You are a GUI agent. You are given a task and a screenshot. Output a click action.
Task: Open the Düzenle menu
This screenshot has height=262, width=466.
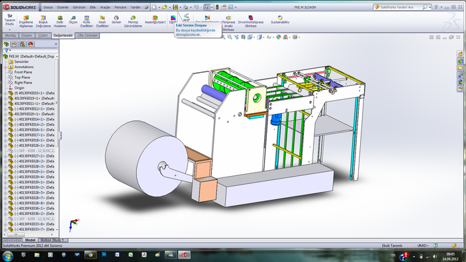pos(62,7)
